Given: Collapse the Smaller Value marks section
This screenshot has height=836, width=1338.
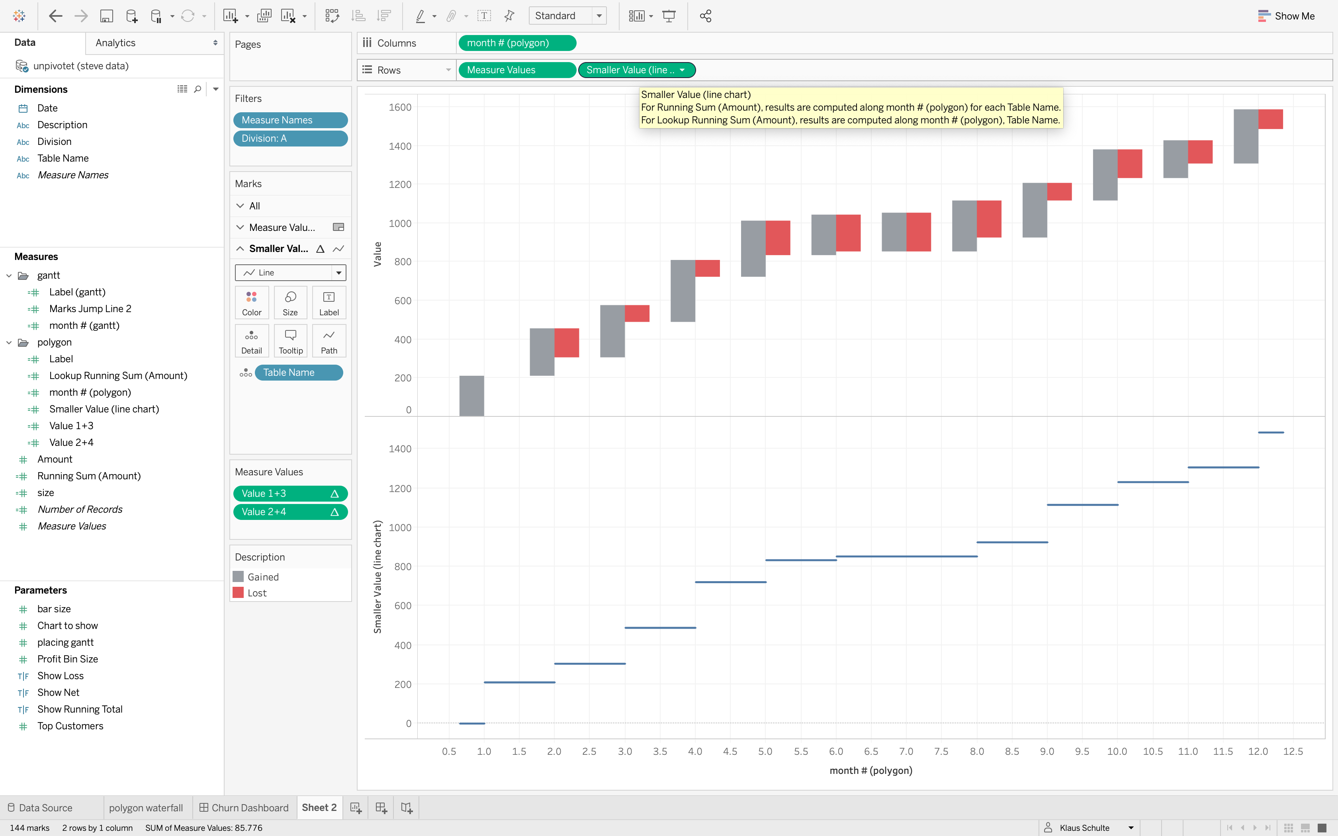Looking at the screenshot, I should pos(240,249).
